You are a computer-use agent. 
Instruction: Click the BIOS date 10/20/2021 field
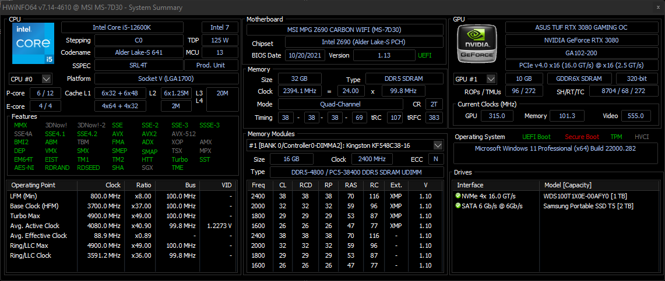(x=305, y=55)
